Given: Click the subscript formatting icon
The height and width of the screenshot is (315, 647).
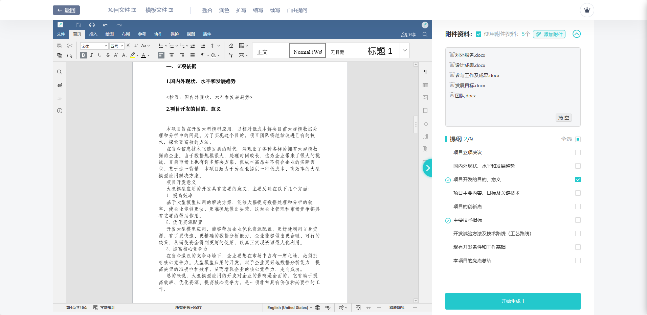Looking at the screenshot, I should click(x=125, y=55).
